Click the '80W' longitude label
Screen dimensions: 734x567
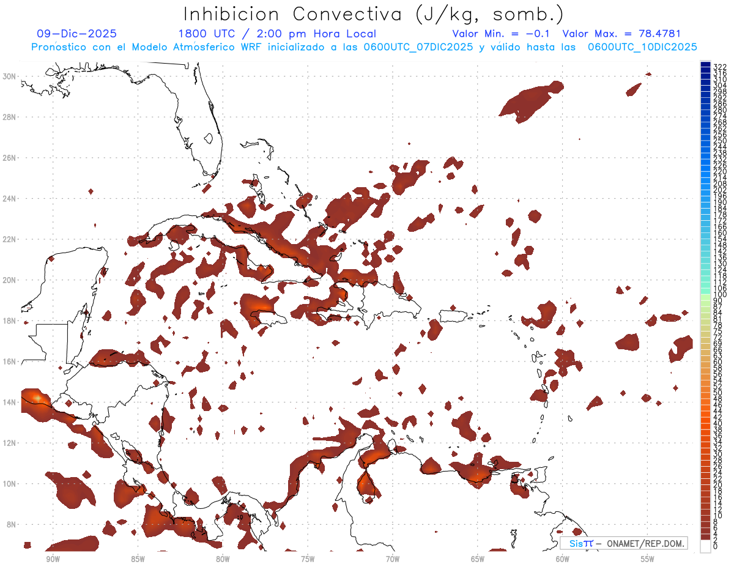(223, 559)
